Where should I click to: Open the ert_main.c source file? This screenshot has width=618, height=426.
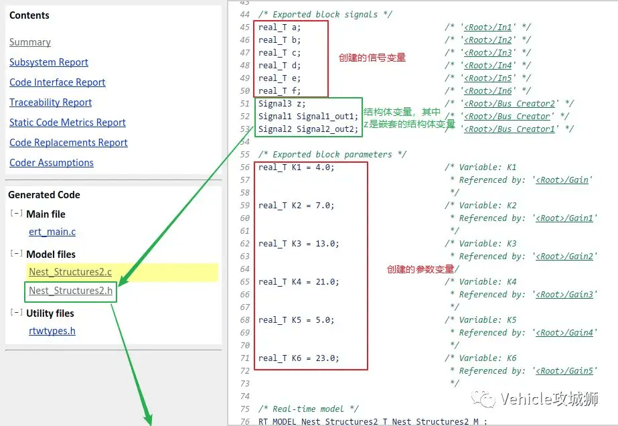(52, 232)
